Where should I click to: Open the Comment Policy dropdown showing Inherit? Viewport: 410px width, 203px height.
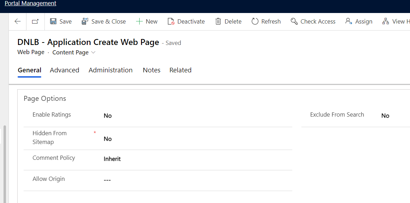(112, 159)
